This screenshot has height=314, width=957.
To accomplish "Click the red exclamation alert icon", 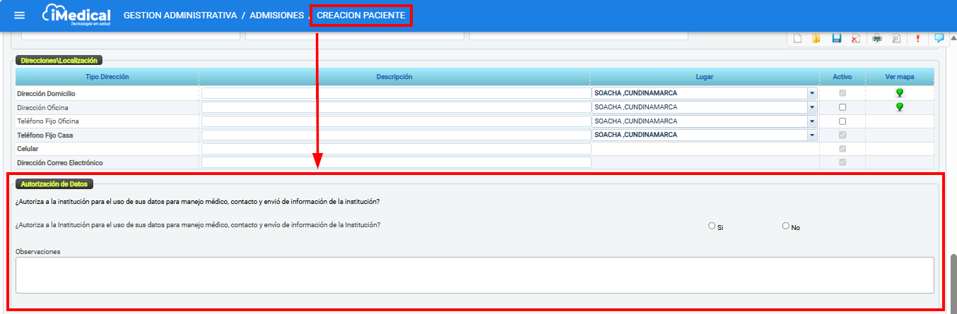I will (917, 39).
